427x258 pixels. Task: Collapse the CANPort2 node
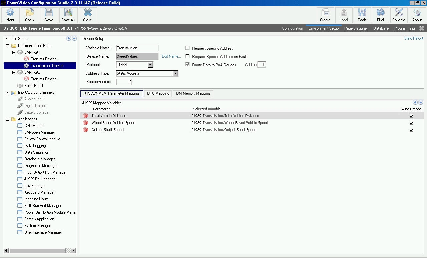pyautogui.click(x=14, y=72)
